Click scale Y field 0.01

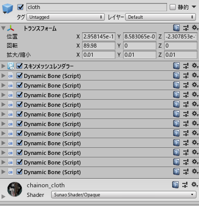[140, 55]
